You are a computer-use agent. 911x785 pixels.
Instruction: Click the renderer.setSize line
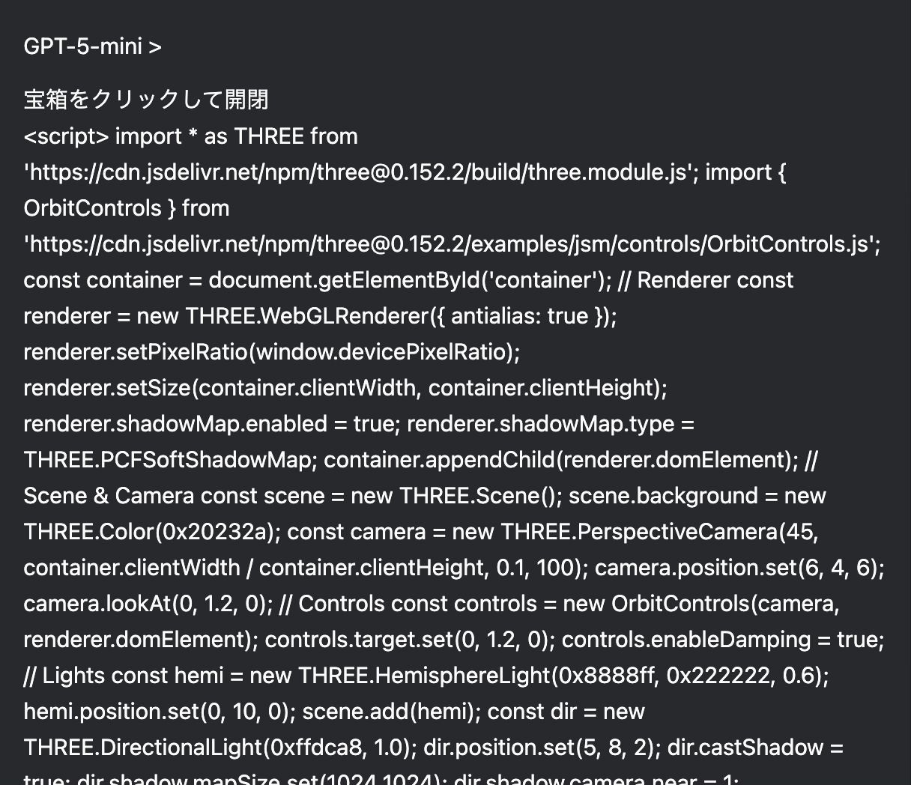tap(345, 388)
